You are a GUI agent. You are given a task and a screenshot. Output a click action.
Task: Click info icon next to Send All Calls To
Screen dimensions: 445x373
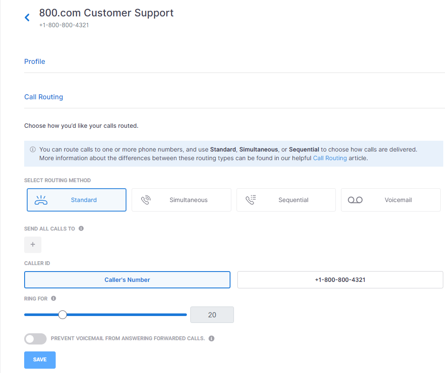click(81, 228)
